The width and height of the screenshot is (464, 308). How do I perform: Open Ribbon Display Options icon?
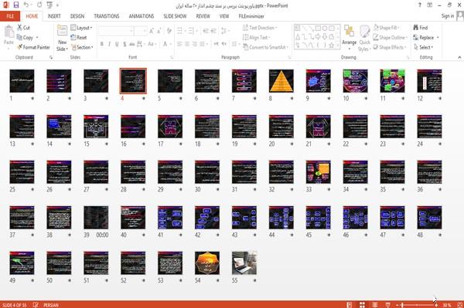tap(429, 5)
